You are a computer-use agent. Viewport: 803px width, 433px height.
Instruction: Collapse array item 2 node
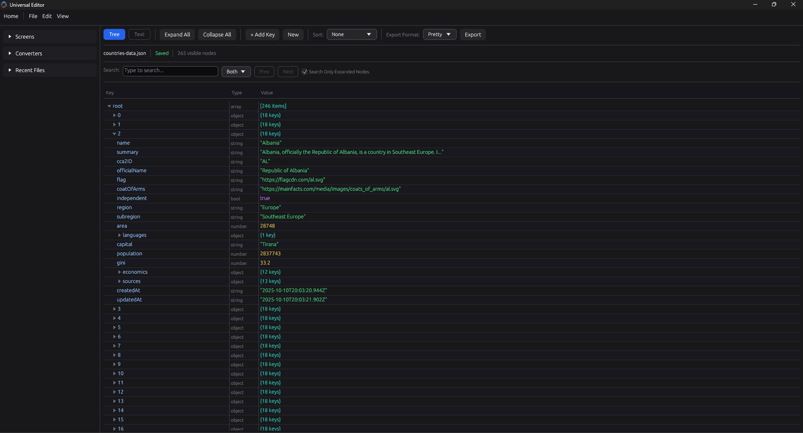tap(114, 134)
